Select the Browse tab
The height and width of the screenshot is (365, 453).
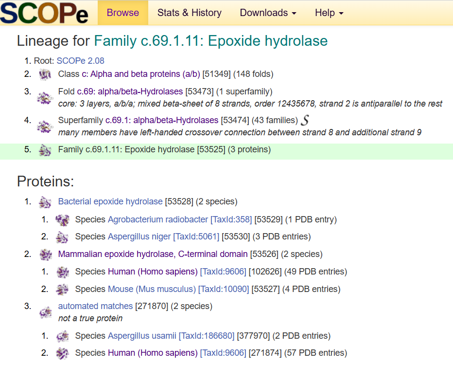(123, 13)
